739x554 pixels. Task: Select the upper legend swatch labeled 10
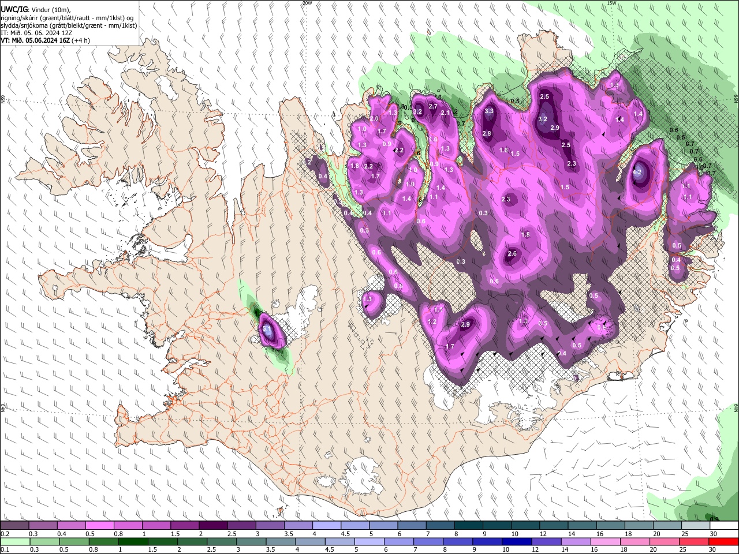point(525,525)
